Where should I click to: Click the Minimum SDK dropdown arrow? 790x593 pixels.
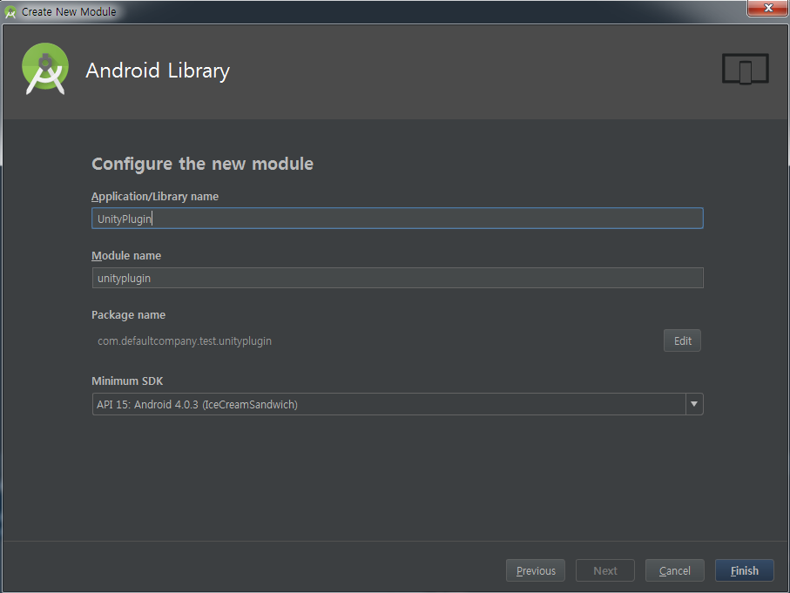(693, 404)
